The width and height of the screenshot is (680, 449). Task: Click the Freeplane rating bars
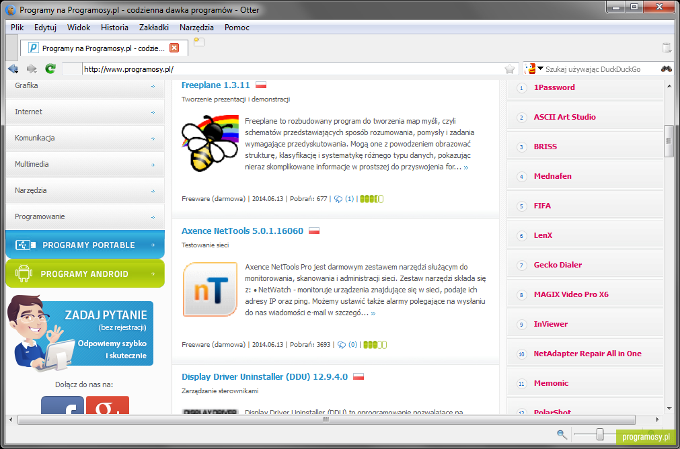[x=372, y=199]
